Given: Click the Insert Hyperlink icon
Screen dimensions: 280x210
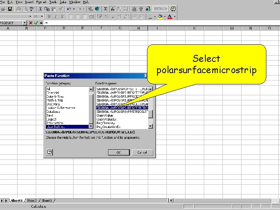Looking at the screenshot, I should [90, 9].
